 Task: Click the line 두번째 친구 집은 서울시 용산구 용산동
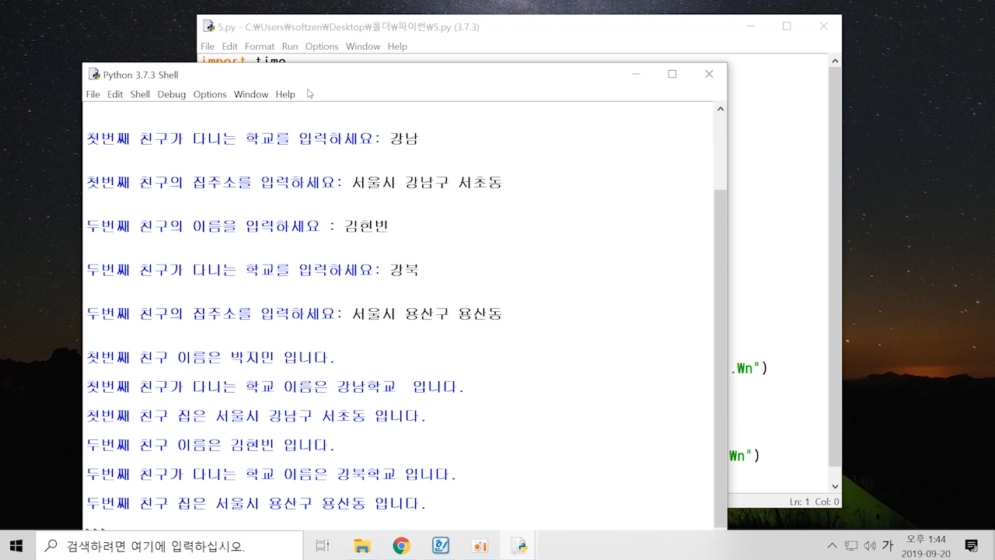click(x=257, y=503)
